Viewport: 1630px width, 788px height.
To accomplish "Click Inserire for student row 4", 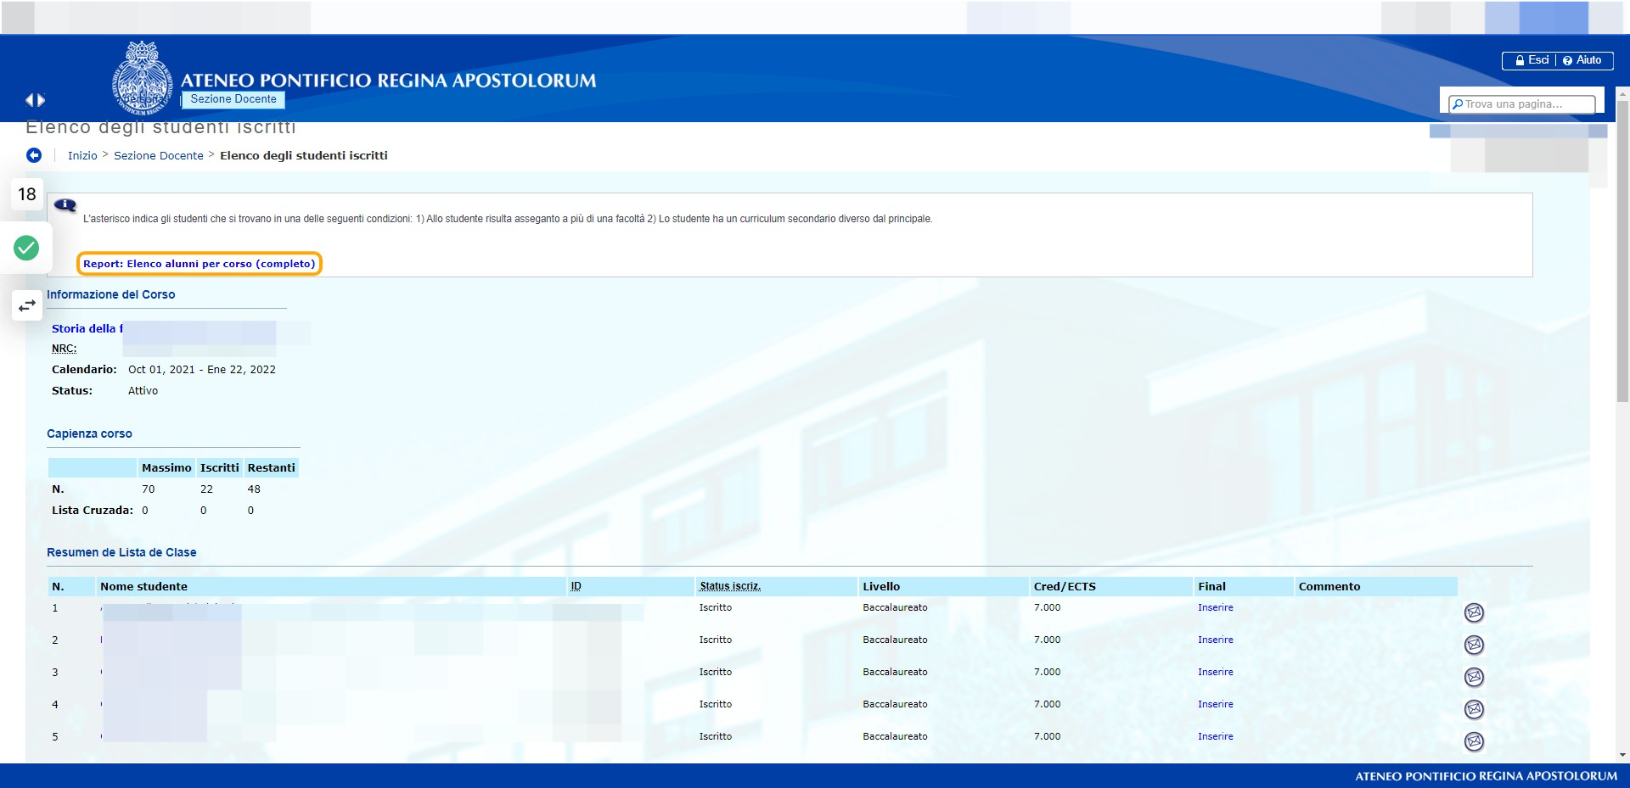I will tap(1216, 704).
